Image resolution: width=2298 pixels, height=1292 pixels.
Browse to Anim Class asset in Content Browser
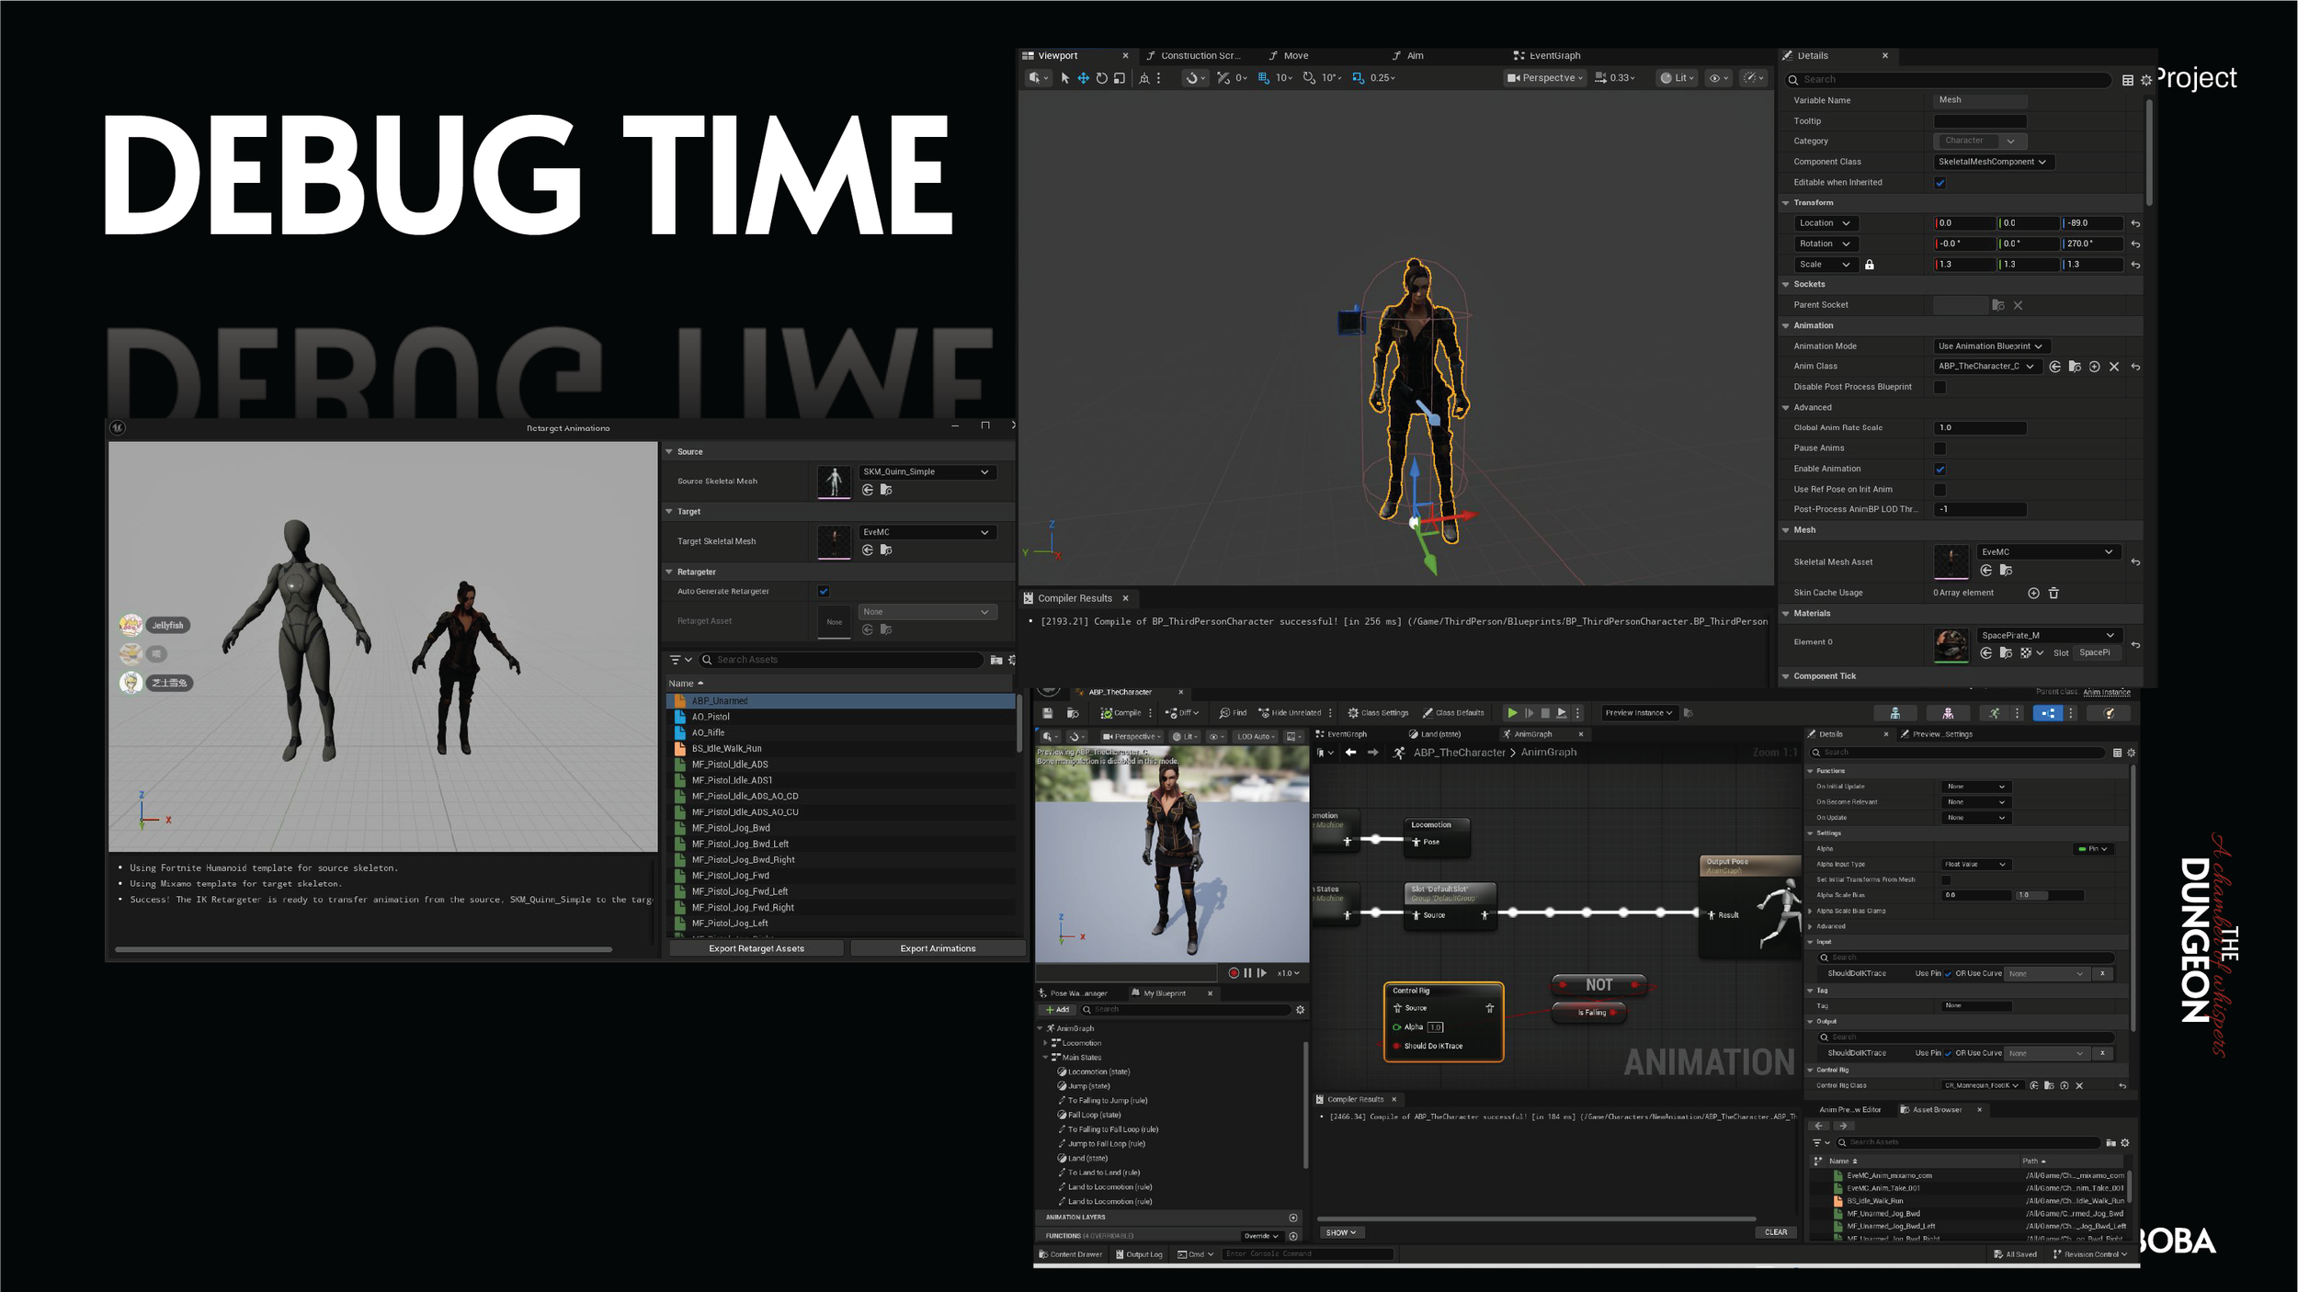click(x=2075, y=367)
